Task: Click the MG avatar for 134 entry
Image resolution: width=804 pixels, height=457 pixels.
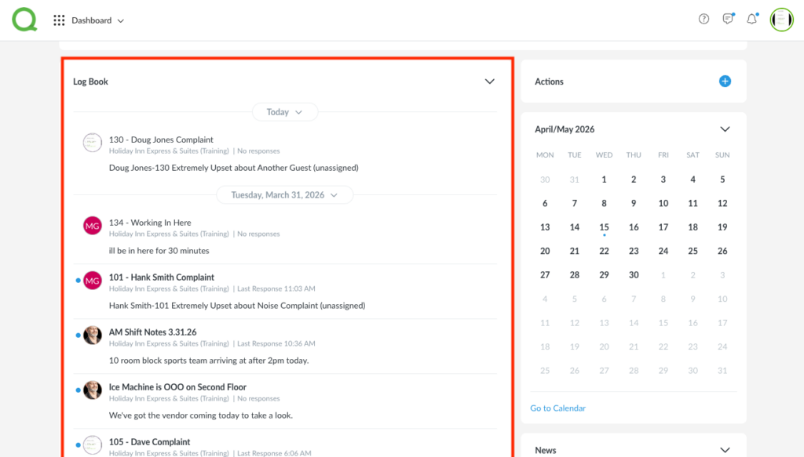Action: pos(93,226)
